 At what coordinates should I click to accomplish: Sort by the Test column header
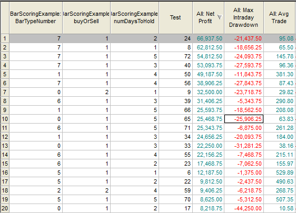point(175,17)
